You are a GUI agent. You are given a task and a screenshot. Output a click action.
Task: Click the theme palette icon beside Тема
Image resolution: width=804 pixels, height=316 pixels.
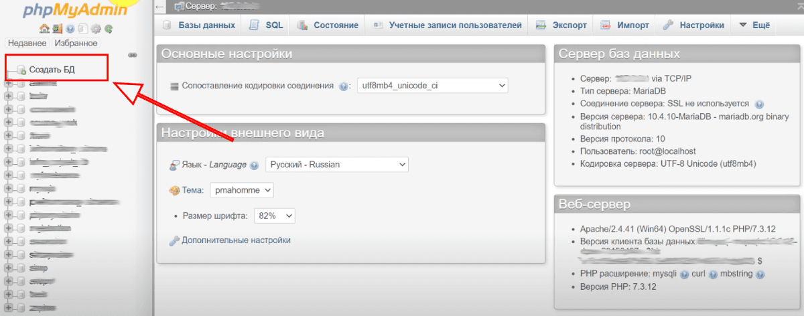174,191
